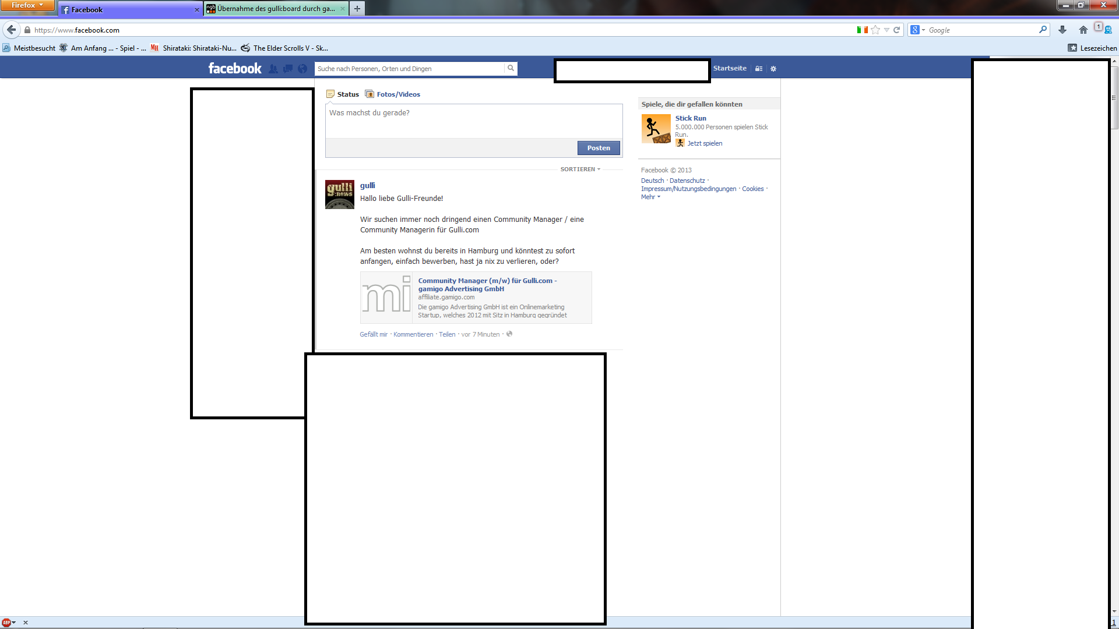
Task: Open the Facebook messages icon
Action: [x=288, y=69]
